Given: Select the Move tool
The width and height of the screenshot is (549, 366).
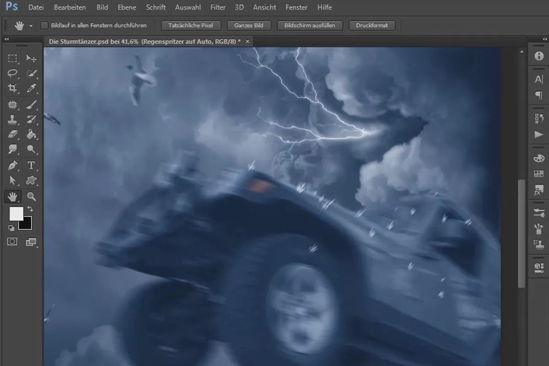Looking at the screenshot, I should tap(31, 58).
